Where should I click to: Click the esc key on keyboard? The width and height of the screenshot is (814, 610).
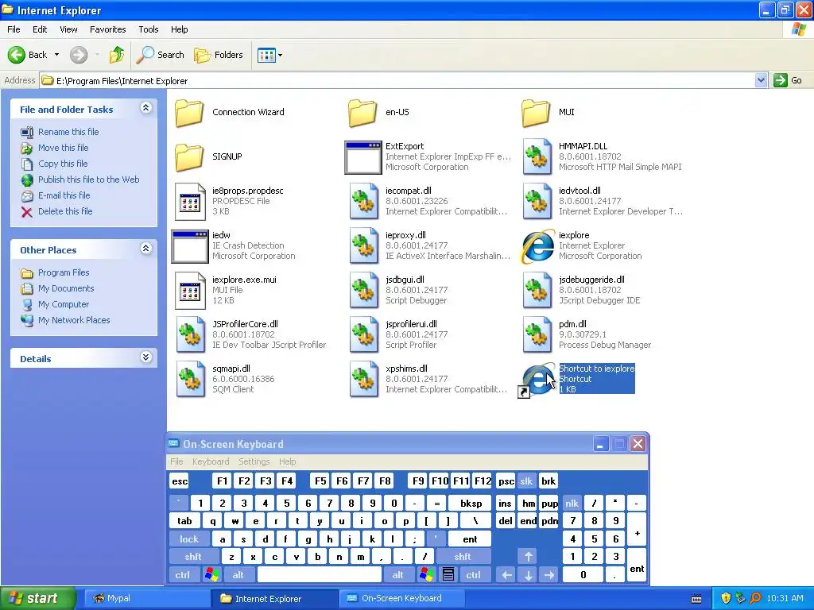tap(180, 481)
